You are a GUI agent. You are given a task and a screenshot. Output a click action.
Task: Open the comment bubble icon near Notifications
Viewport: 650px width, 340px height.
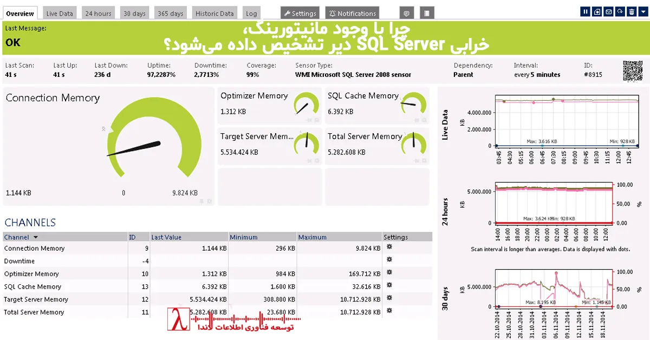point(406,12)
